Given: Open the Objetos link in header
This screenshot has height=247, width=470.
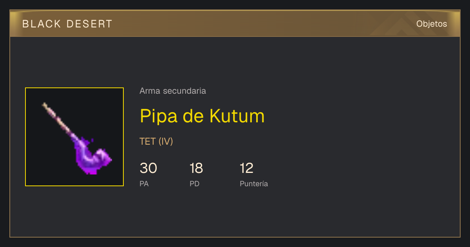Looking at the screenshot, I should [432, 24].
